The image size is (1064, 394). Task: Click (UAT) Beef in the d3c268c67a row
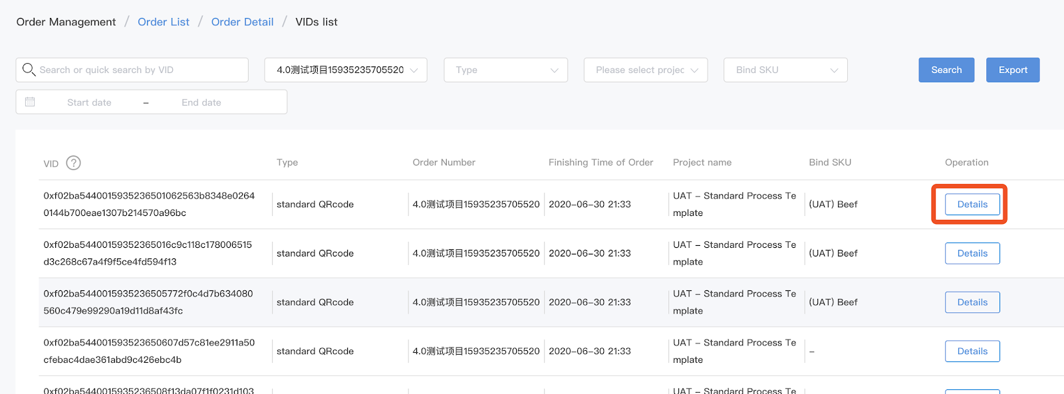[x=833, y=253]
